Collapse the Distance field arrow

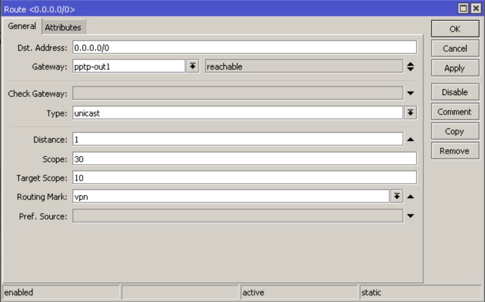411,139
